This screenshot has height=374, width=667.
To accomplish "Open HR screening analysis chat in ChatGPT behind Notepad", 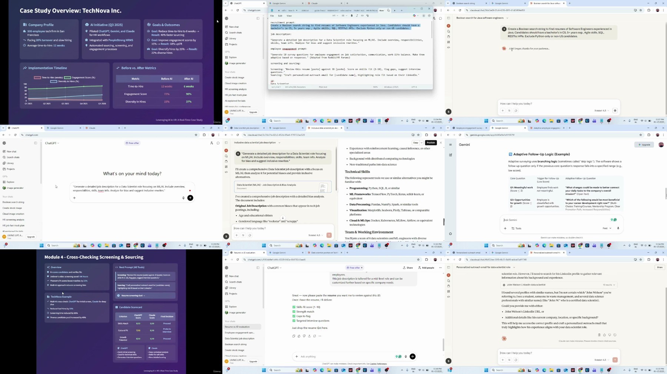I will click(235, 89).
